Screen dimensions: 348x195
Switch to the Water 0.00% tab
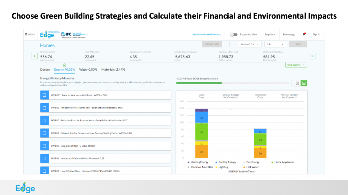pos(88,69)
